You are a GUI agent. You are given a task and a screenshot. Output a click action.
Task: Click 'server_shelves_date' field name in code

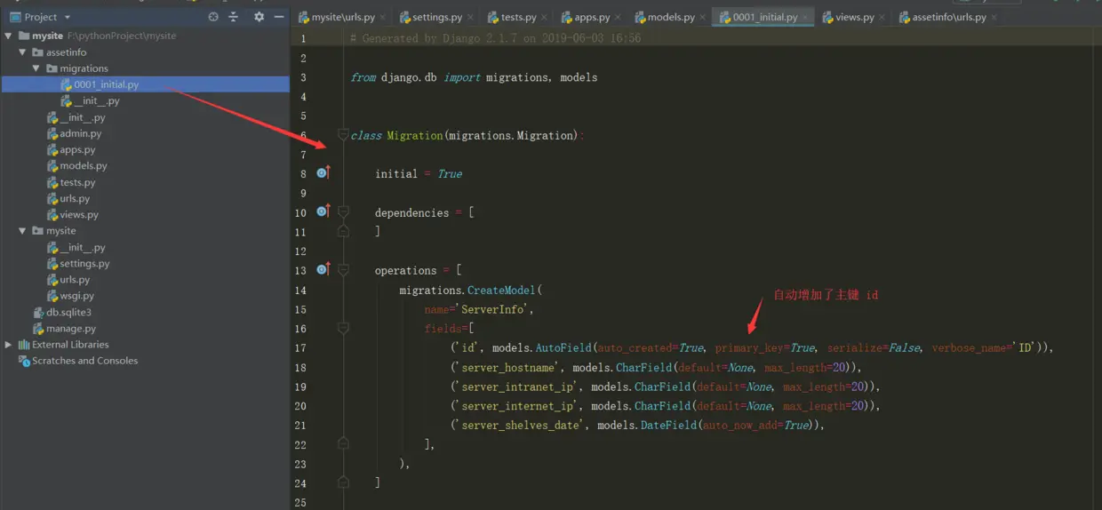click(521, 426)
